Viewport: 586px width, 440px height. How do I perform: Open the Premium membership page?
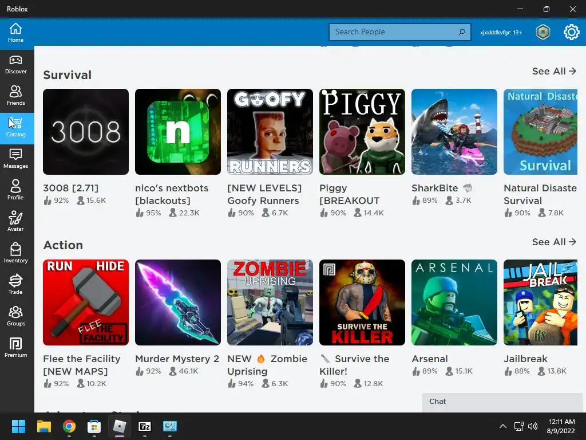[x=15, y=348]
